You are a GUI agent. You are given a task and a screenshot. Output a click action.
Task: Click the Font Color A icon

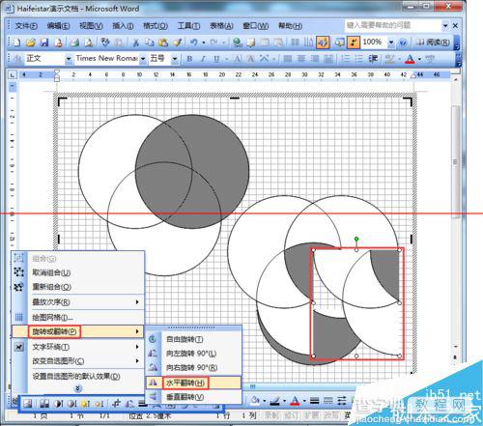[x=410, y=59]
